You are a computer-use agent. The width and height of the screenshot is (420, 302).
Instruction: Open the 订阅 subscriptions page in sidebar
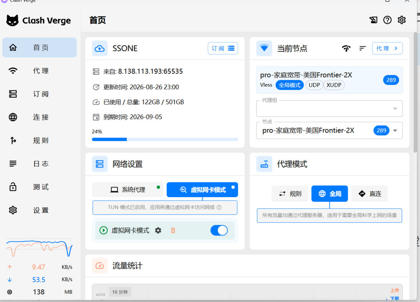click(39, 94)
